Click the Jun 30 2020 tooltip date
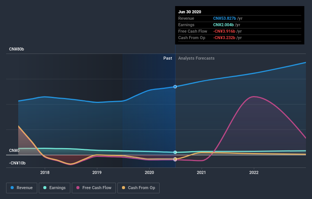This screenshot has height=199, width=312. (x=190, y=12)
